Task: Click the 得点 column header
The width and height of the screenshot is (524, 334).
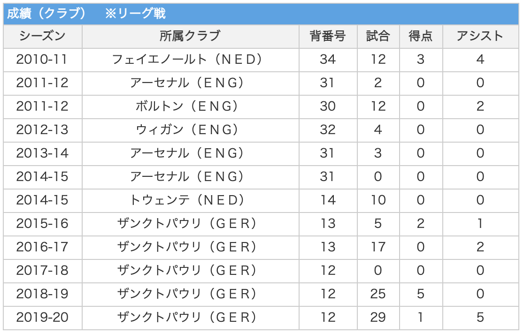Action: pos(421,36)
